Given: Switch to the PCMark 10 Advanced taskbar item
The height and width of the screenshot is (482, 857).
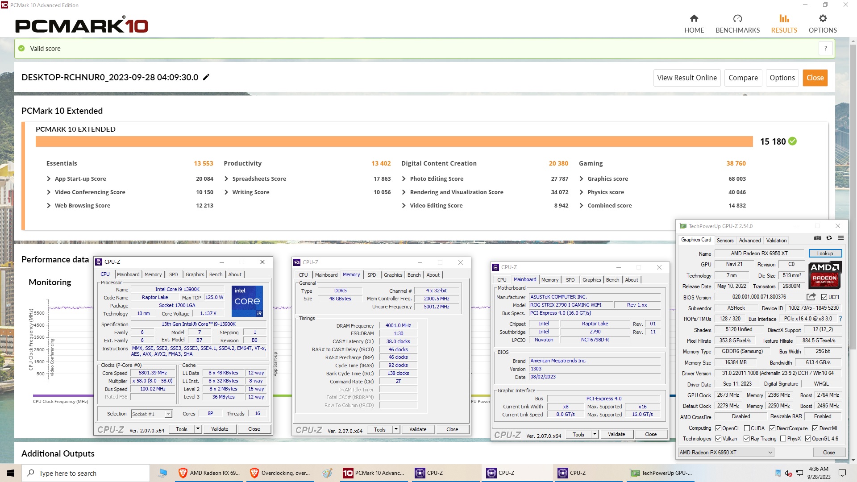Looking at the screenshot, I should click(x=374, y=473).
